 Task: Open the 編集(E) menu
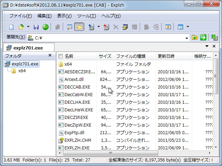pos(44,16)
